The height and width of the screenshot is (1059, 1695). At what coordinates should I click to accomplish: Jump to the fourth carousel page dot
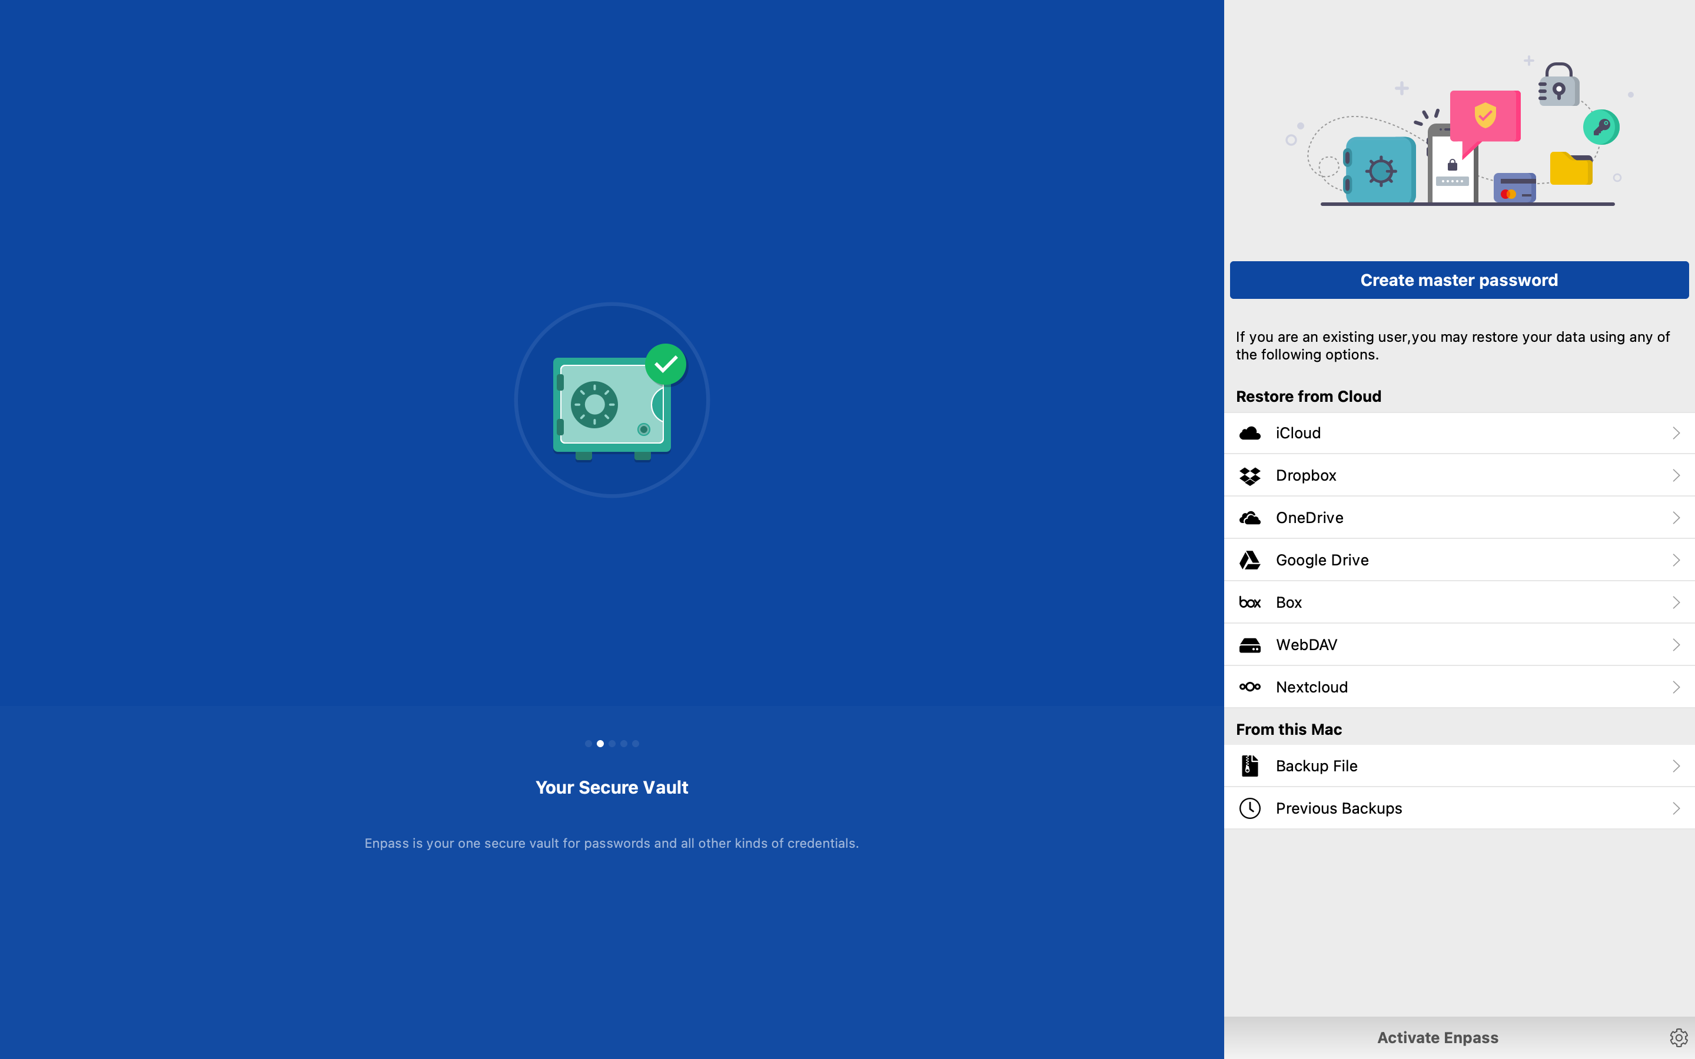point(624,744)
